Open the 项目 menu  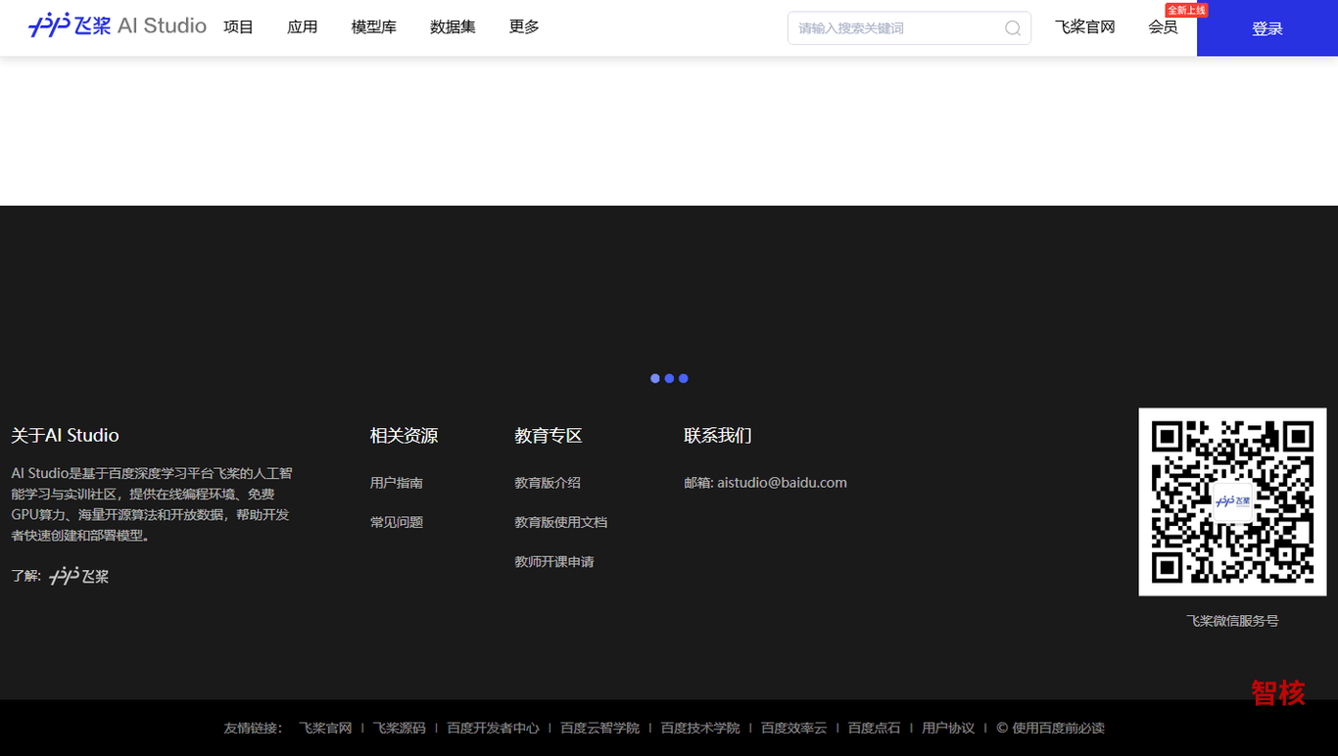tap(239, 27)
